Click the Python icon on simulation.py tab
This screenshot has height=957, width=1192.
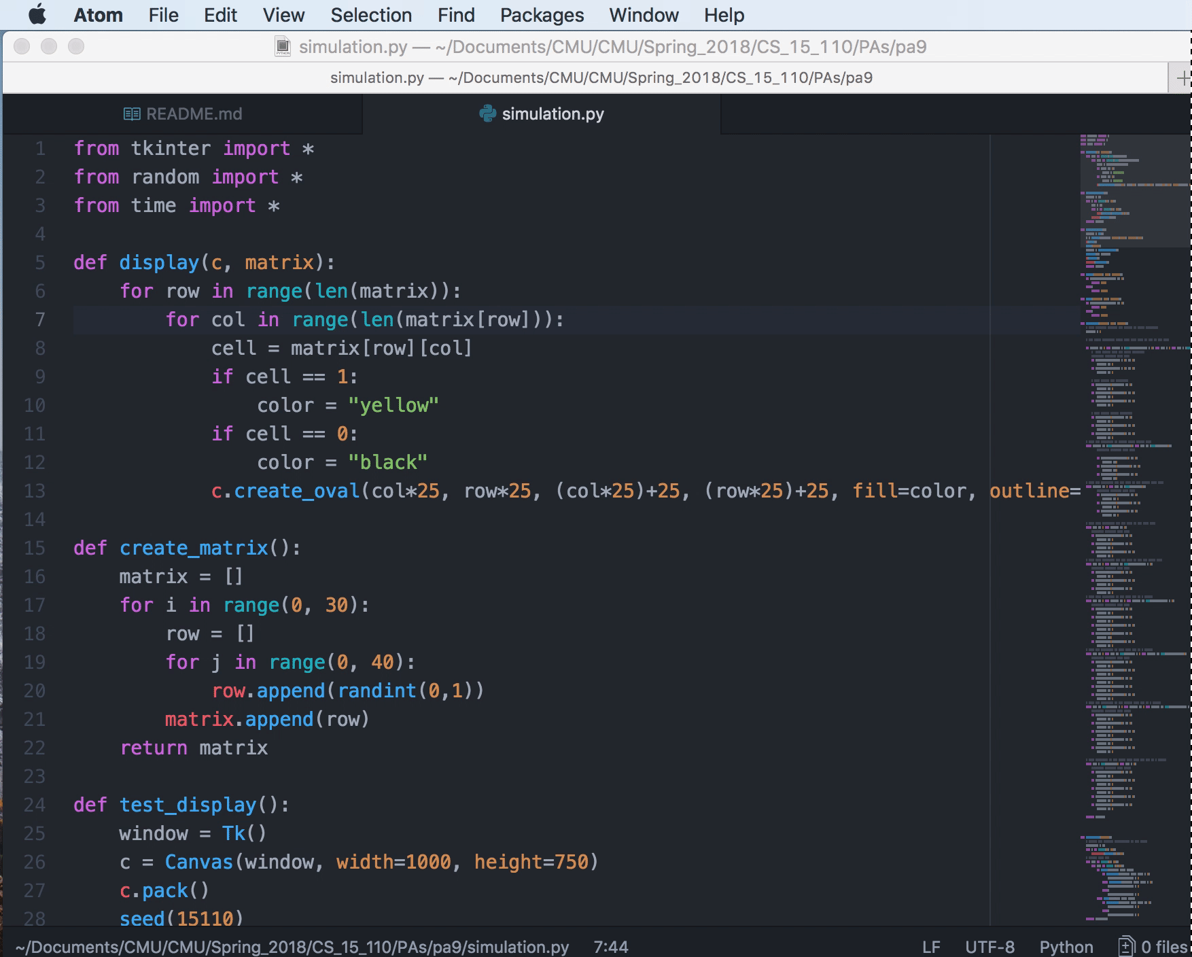(487, 114)
